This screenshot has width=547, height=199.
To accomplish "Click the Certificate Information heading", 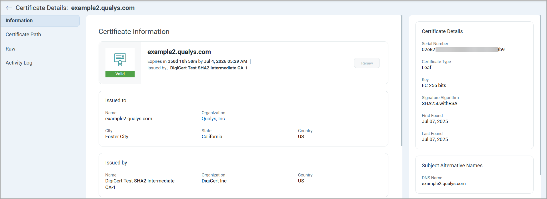I will [134, 32].
